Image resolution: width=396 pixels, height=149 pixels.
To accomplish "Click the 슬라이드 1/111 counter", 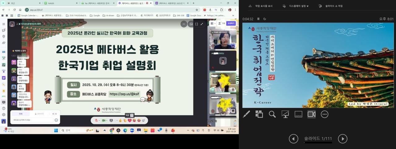I will [x=318, y=138].
